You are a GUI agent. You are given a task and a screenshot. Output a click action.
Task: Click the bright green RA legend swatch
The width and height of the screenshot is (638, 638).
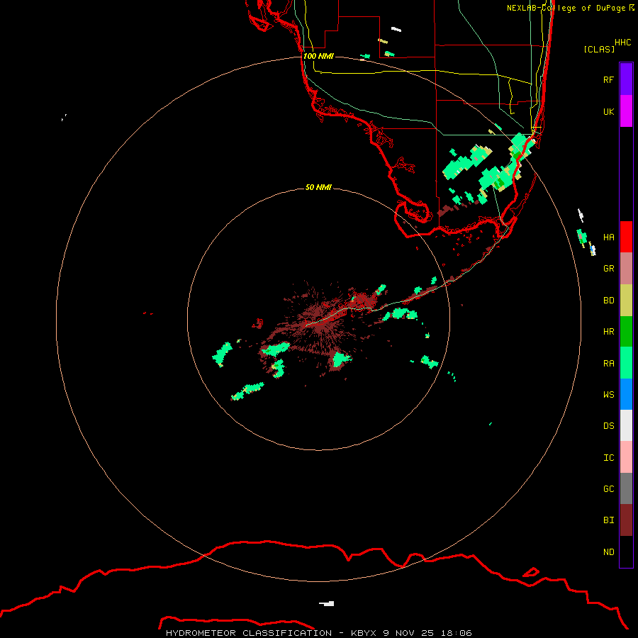coord(626,363)
